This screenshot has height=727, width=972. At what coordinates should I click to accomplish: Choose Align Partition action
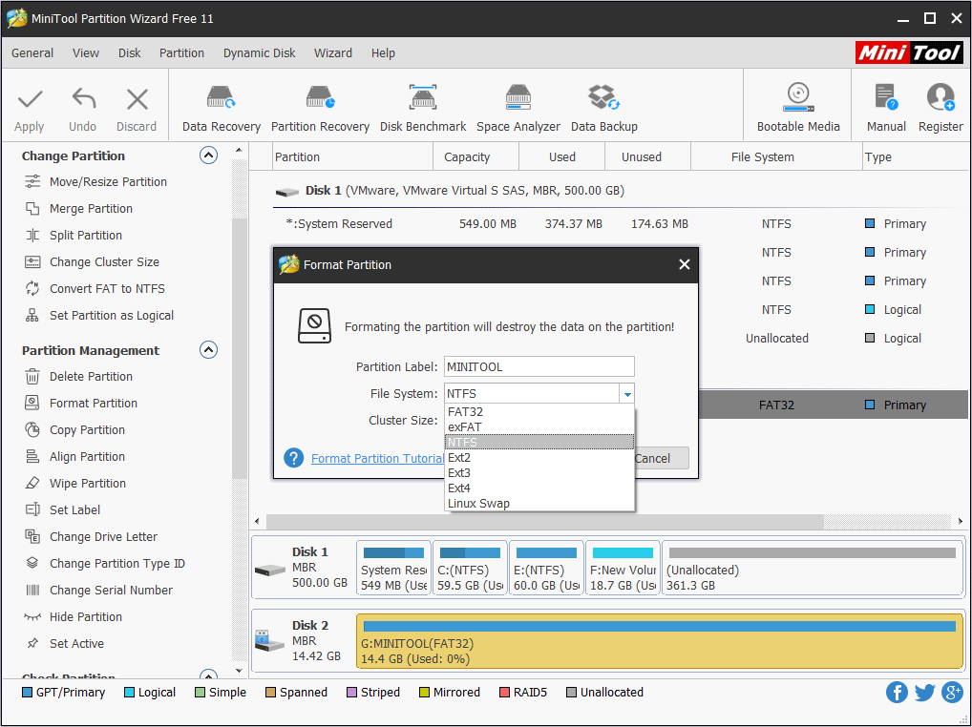87,456
